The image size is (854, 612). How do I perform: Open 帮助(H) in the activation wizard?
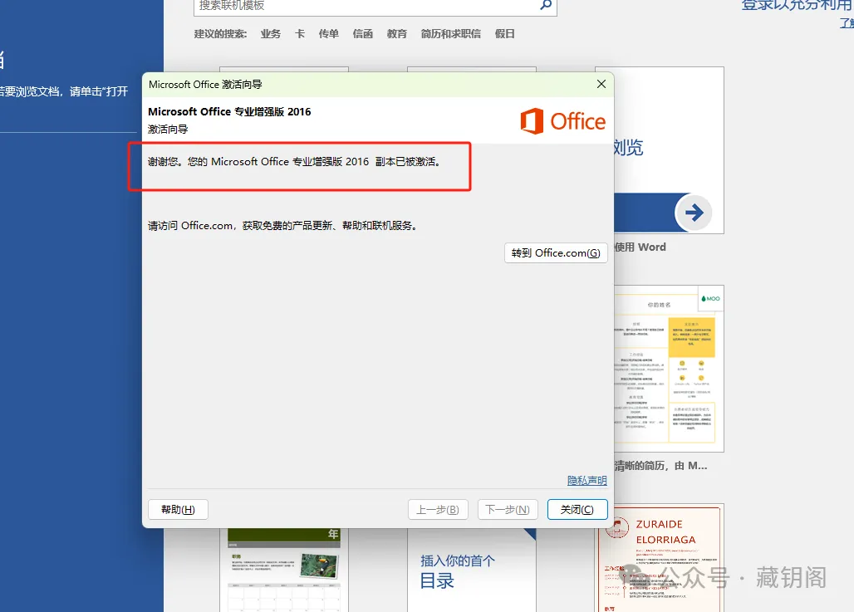point(178,510)
